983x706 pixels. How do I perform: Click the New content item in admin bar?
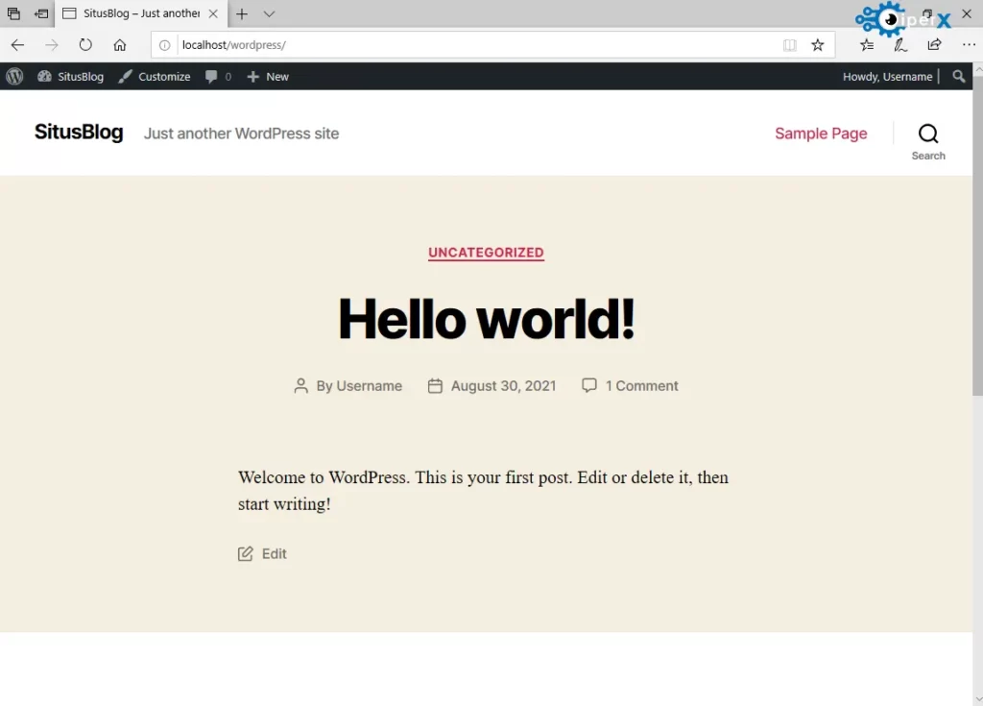268,77
